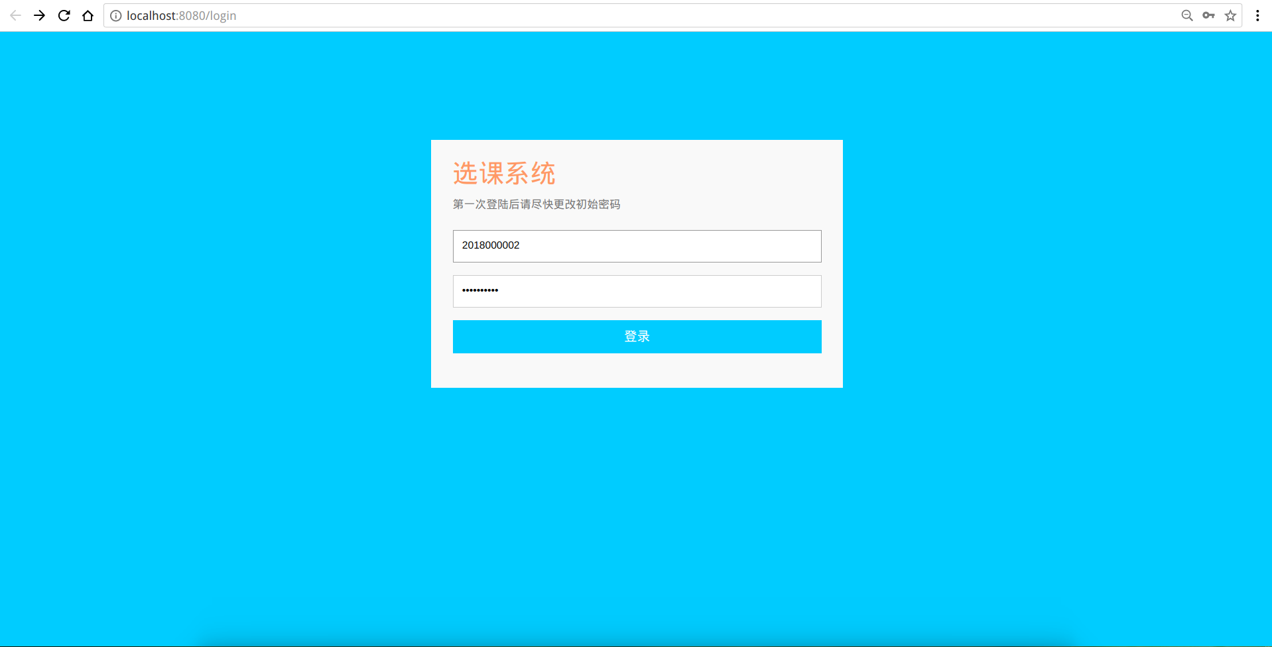Click the masked password field
The image size is (1272, 647).
click(x=636, y=291)
